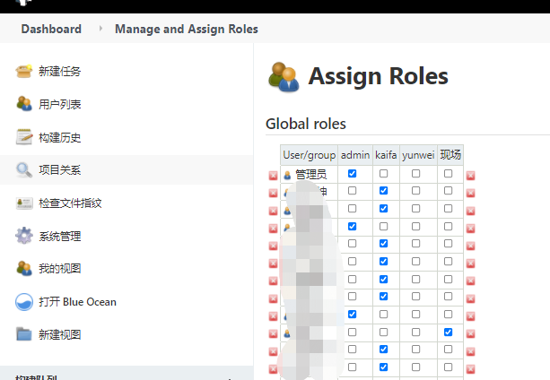The width and height of the screenshot is (550, 380).
Task: Open the 检查文件指纹 text link
Action: click(x=70, y=203)
